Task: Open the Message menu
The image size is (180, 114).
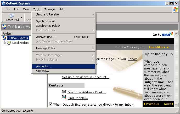Action: (49, 9)
